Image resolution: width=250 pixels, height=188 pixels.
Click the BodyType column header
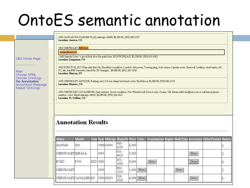tap(181, 139)
